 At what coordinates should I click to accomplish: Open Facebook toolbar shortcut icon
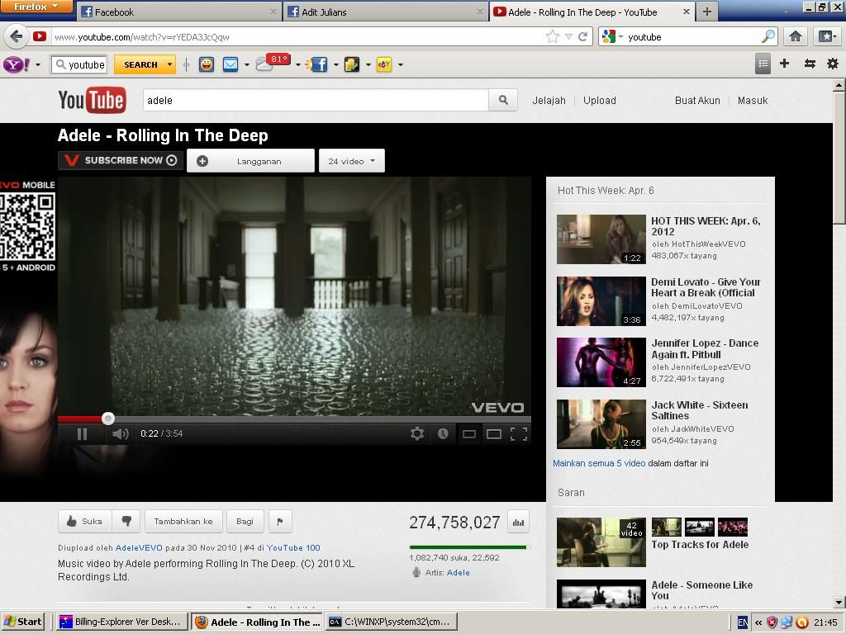(x=318, y=64)
